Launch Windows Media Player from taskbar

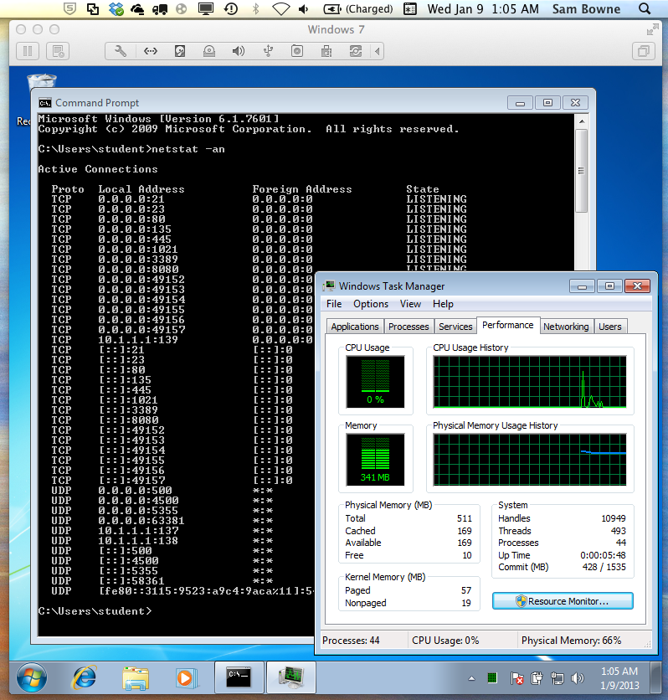click(x=184, y=676)
